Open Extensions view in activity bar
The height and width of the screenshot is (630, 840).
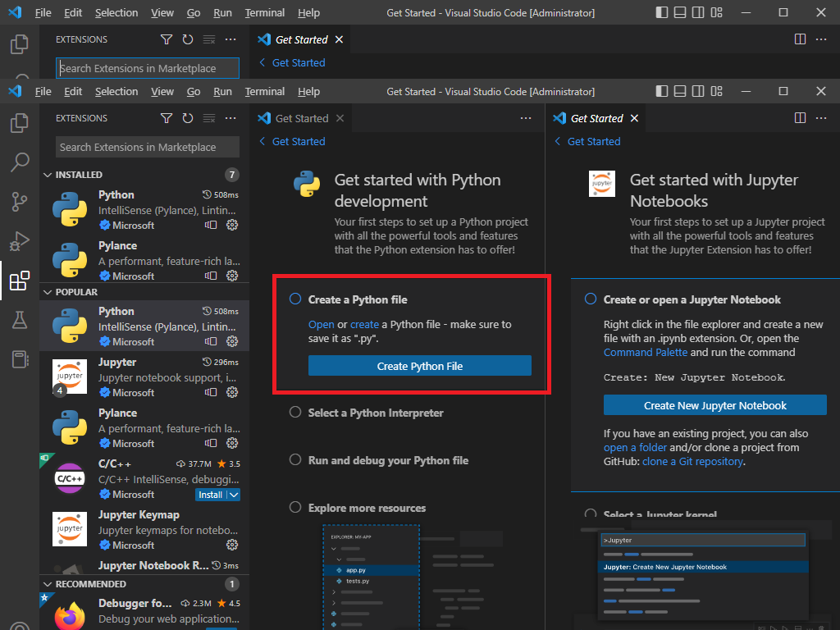[x=20, y=281]
